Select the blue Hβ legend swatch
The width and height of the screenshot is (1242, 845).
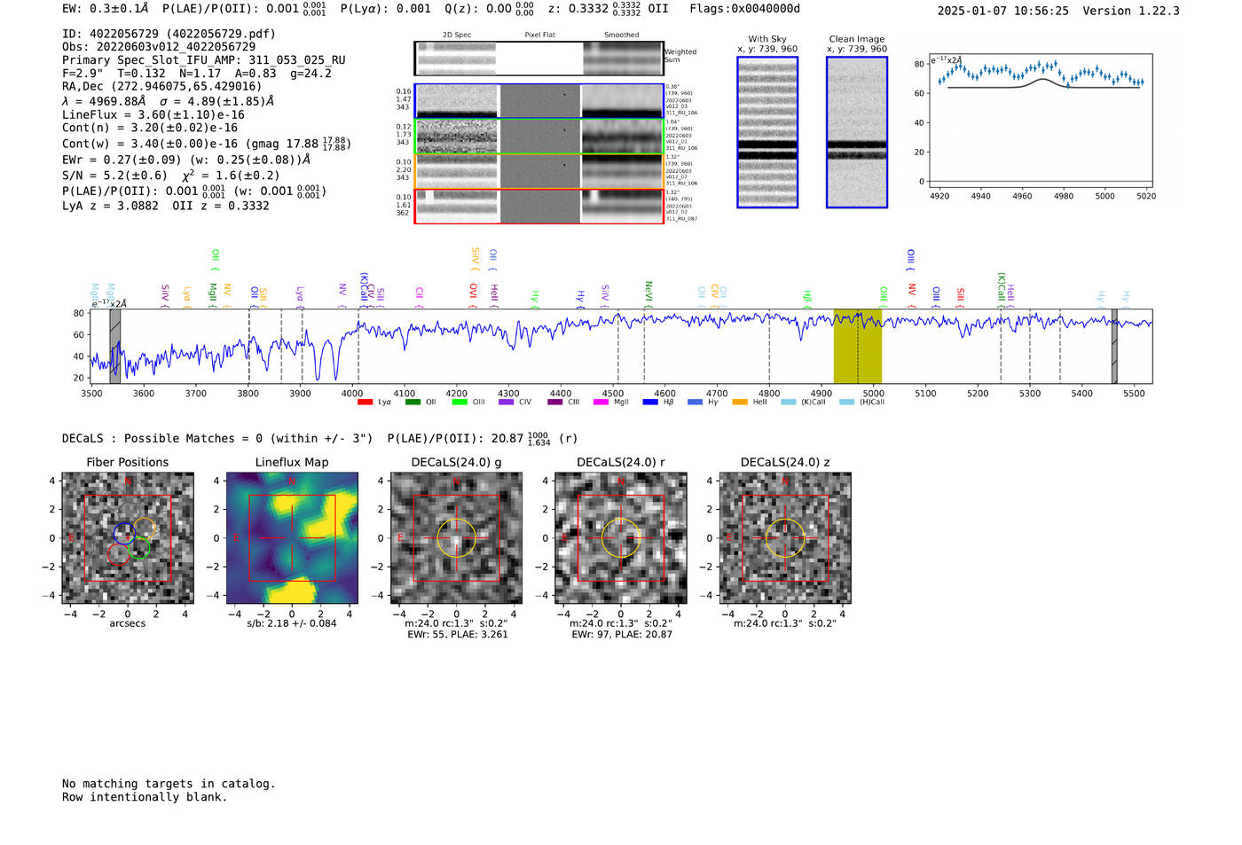(650, 403)
